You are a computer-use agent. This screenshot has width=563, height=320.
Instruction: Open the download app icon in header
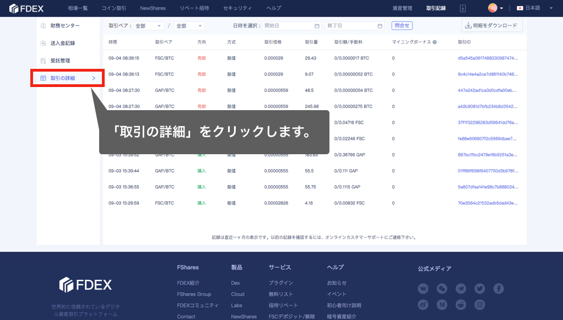pos(463,8)
